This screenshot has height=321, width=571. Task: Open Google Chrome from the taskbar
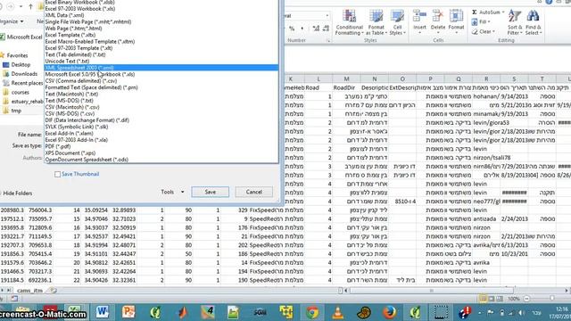pyautogui.click(x=311, y=312)
